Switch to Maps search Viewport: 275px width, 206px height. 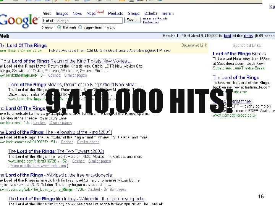pyautogui.click(x=91, y=13)
